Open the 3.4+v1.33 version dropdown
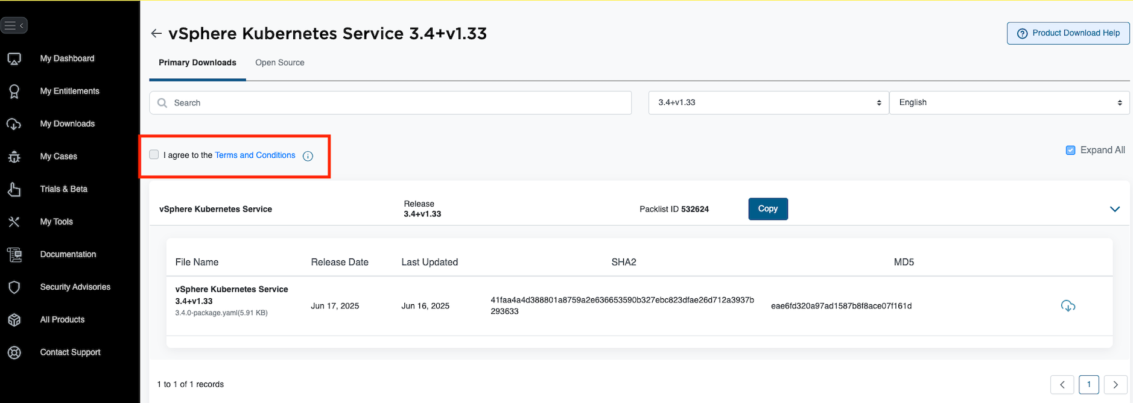This screenshot has height=403, width=1133. click(x=769, y=103)
